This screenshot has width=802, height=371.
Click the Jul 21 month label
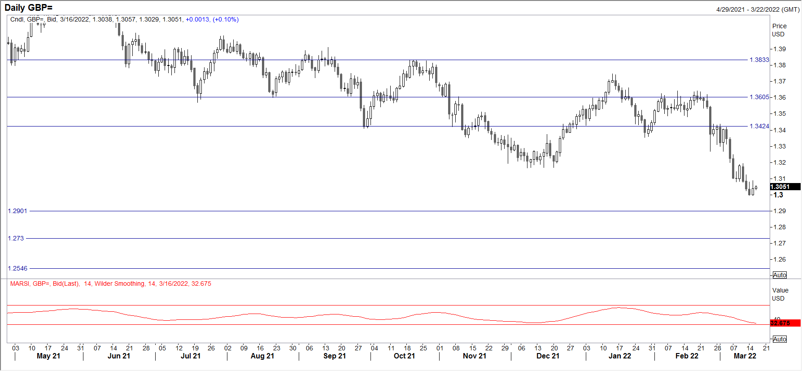[191, 356]
